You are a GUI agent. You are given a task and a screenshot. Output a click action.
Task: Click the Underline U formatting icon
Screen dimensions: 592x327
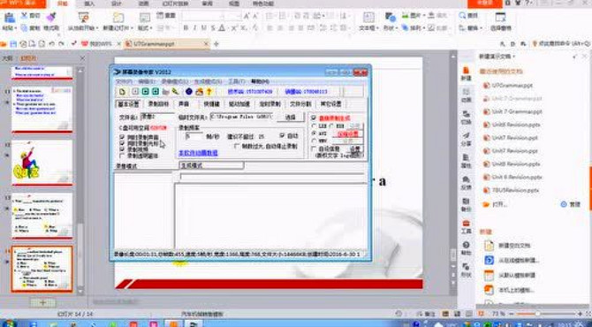click(x=204, y=28)
